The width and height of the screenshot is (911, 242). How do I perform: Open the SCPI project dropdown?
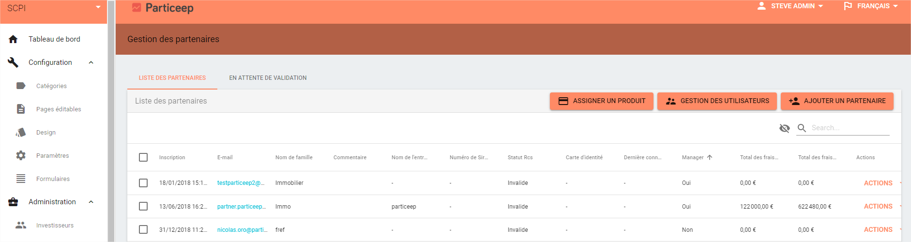pyautogui.click(x=53, y=8)
